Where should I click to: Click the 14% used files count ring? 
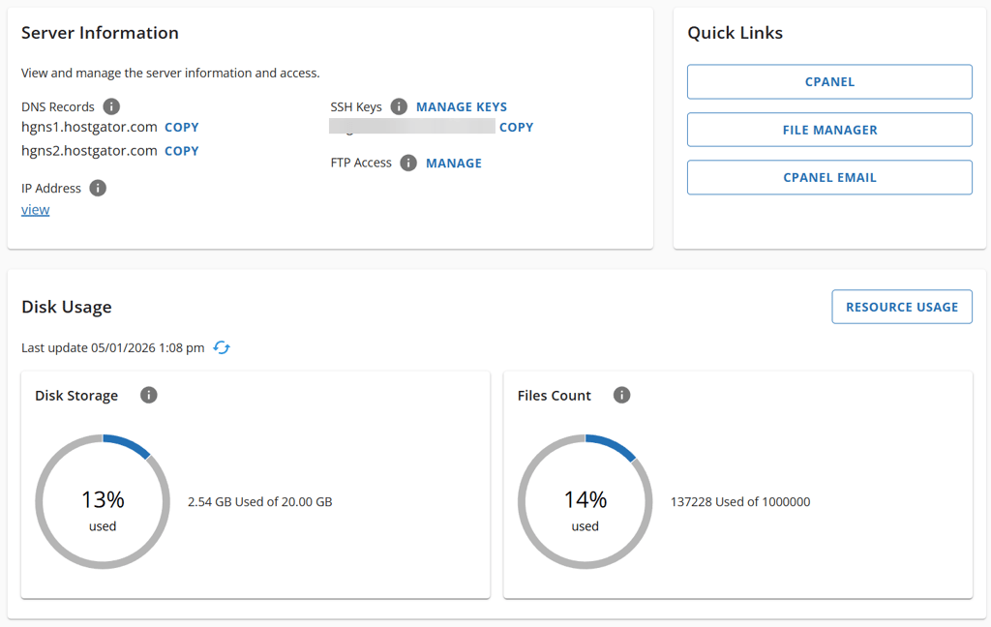[x=586, y=502]
